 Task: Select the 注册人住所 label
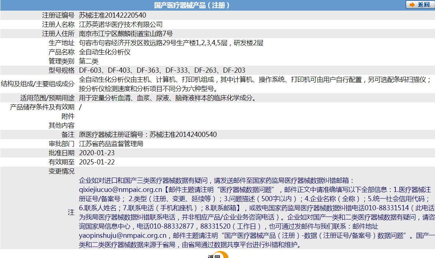point(58,33)
